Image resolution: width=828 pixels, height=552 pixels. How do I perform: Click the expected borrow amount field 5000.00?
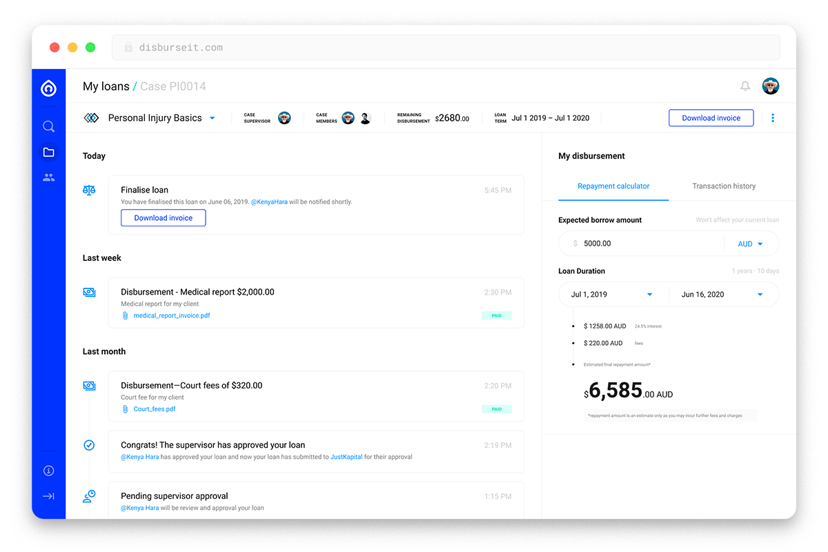click(x=641, y=244)
